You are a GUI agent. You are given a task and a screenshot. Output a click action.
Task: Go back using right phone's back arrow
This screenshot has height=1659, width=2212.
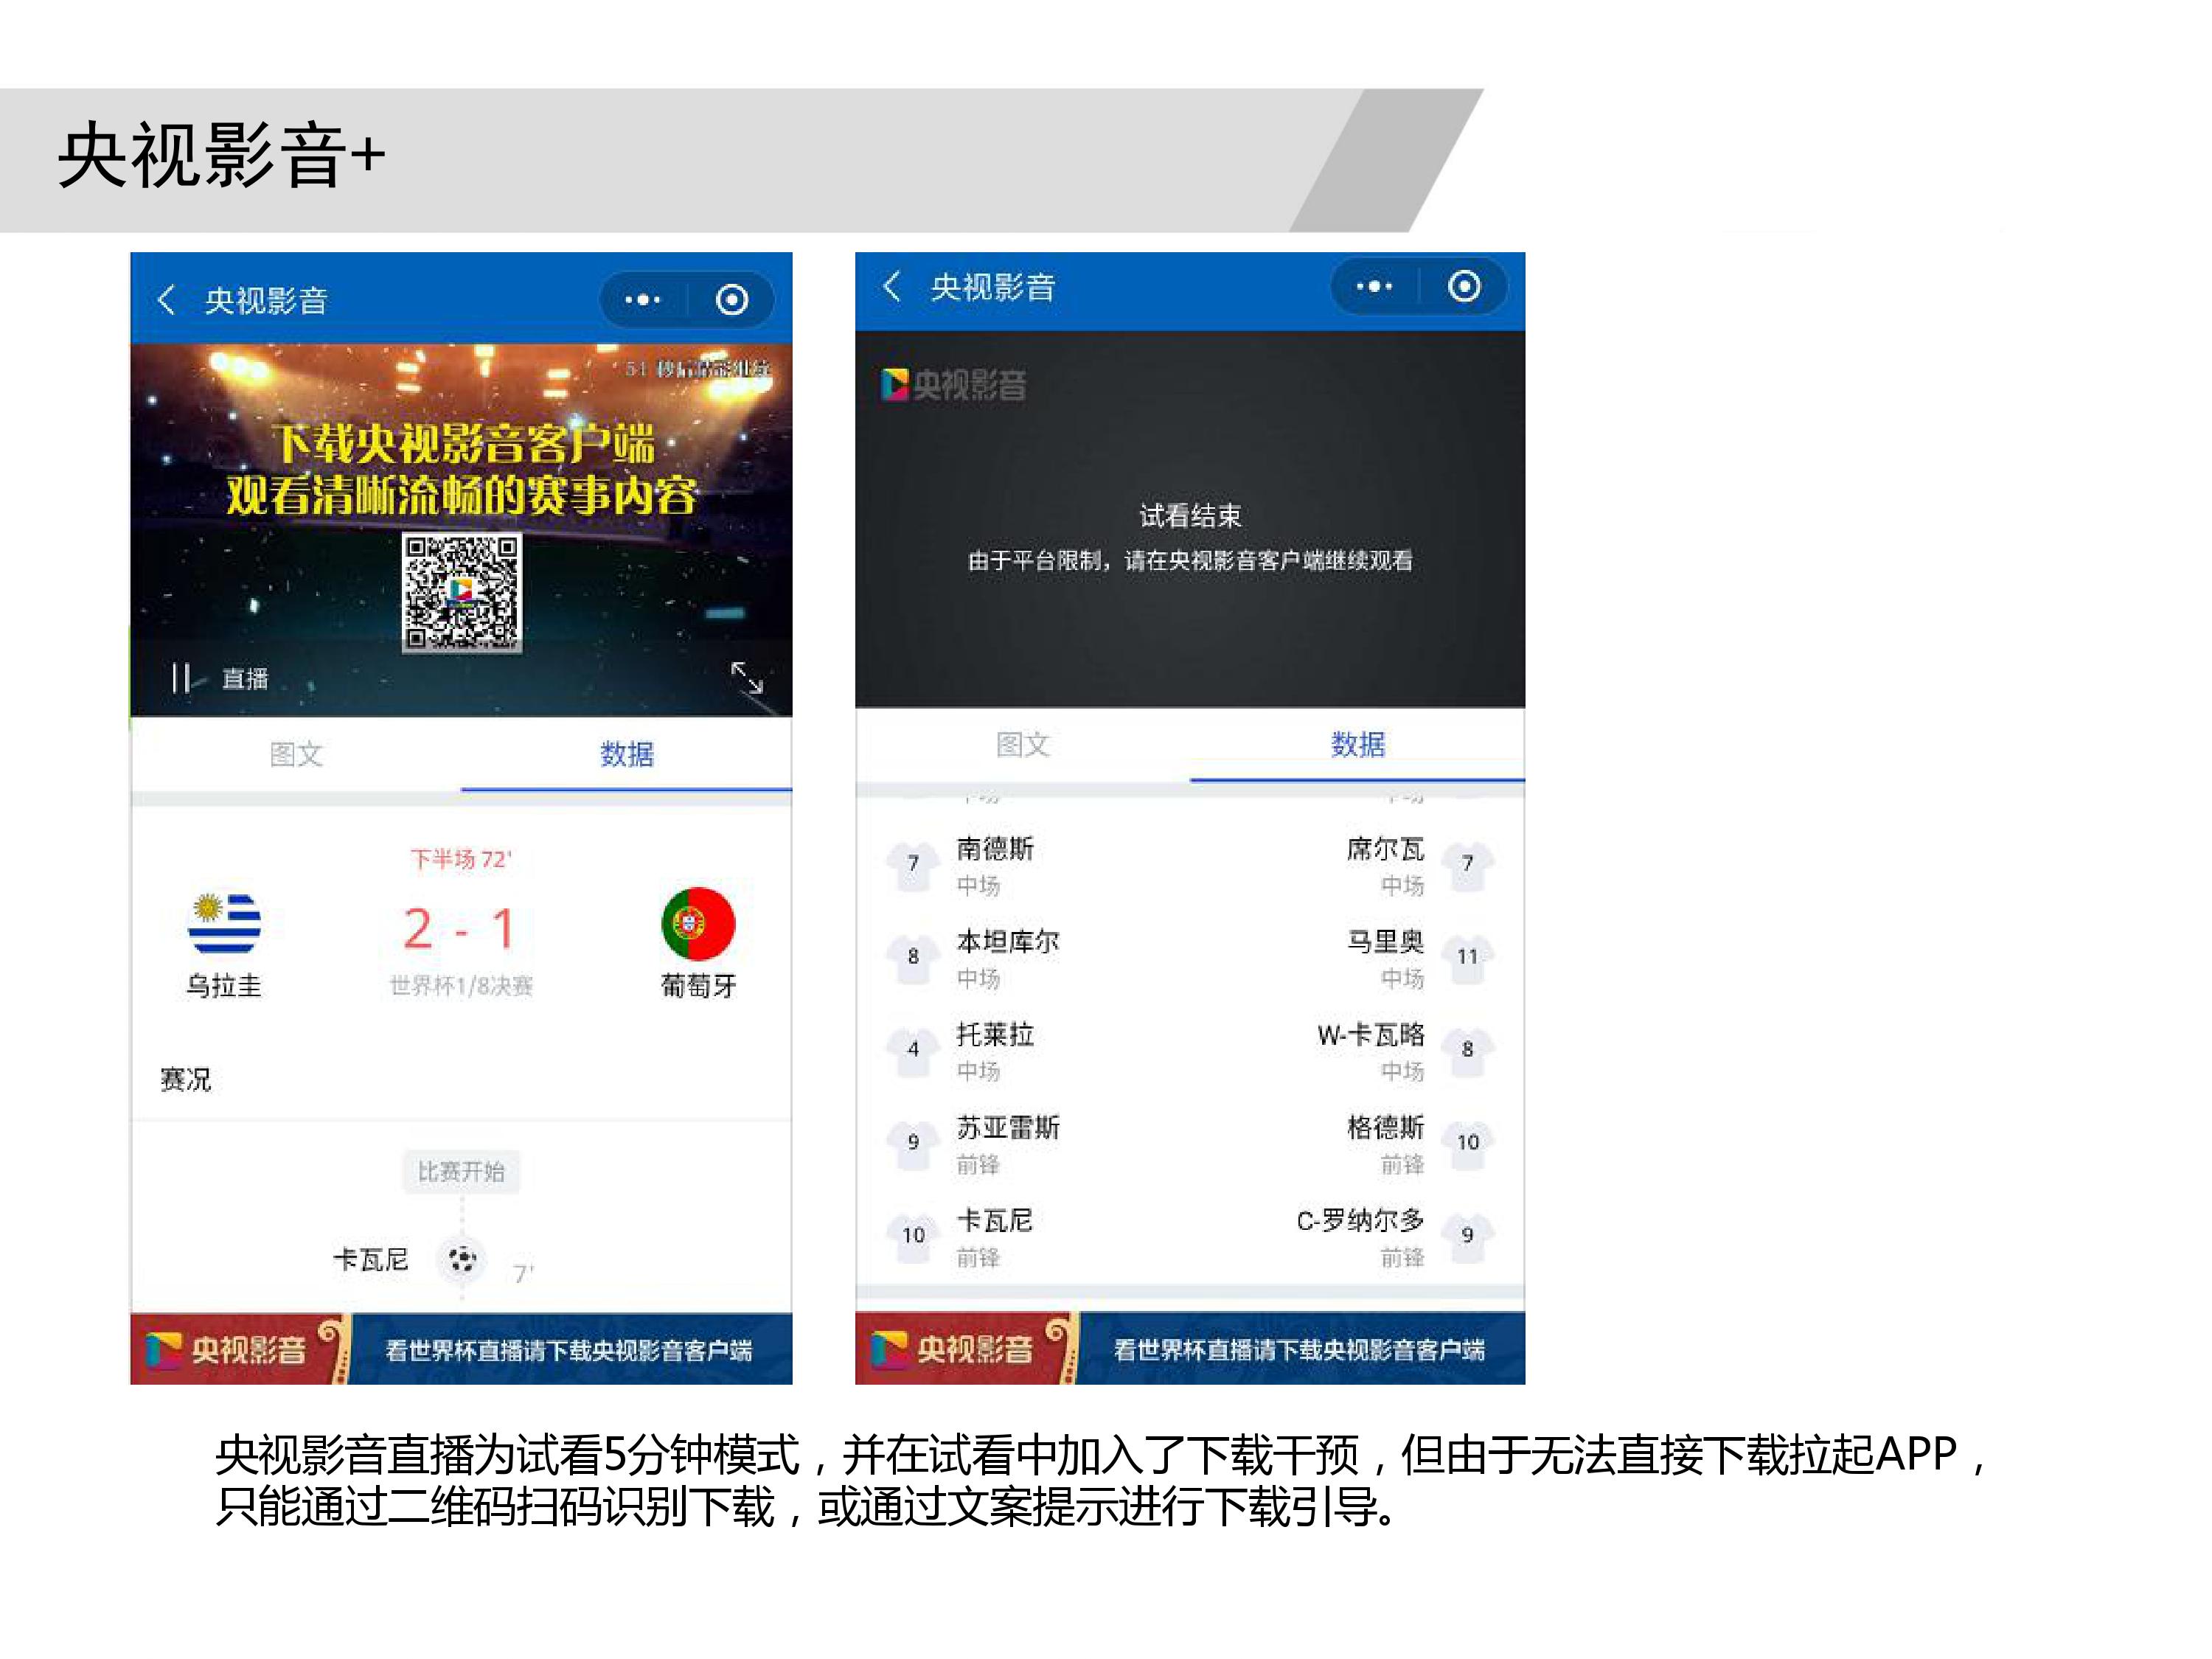tap(892, 286)
